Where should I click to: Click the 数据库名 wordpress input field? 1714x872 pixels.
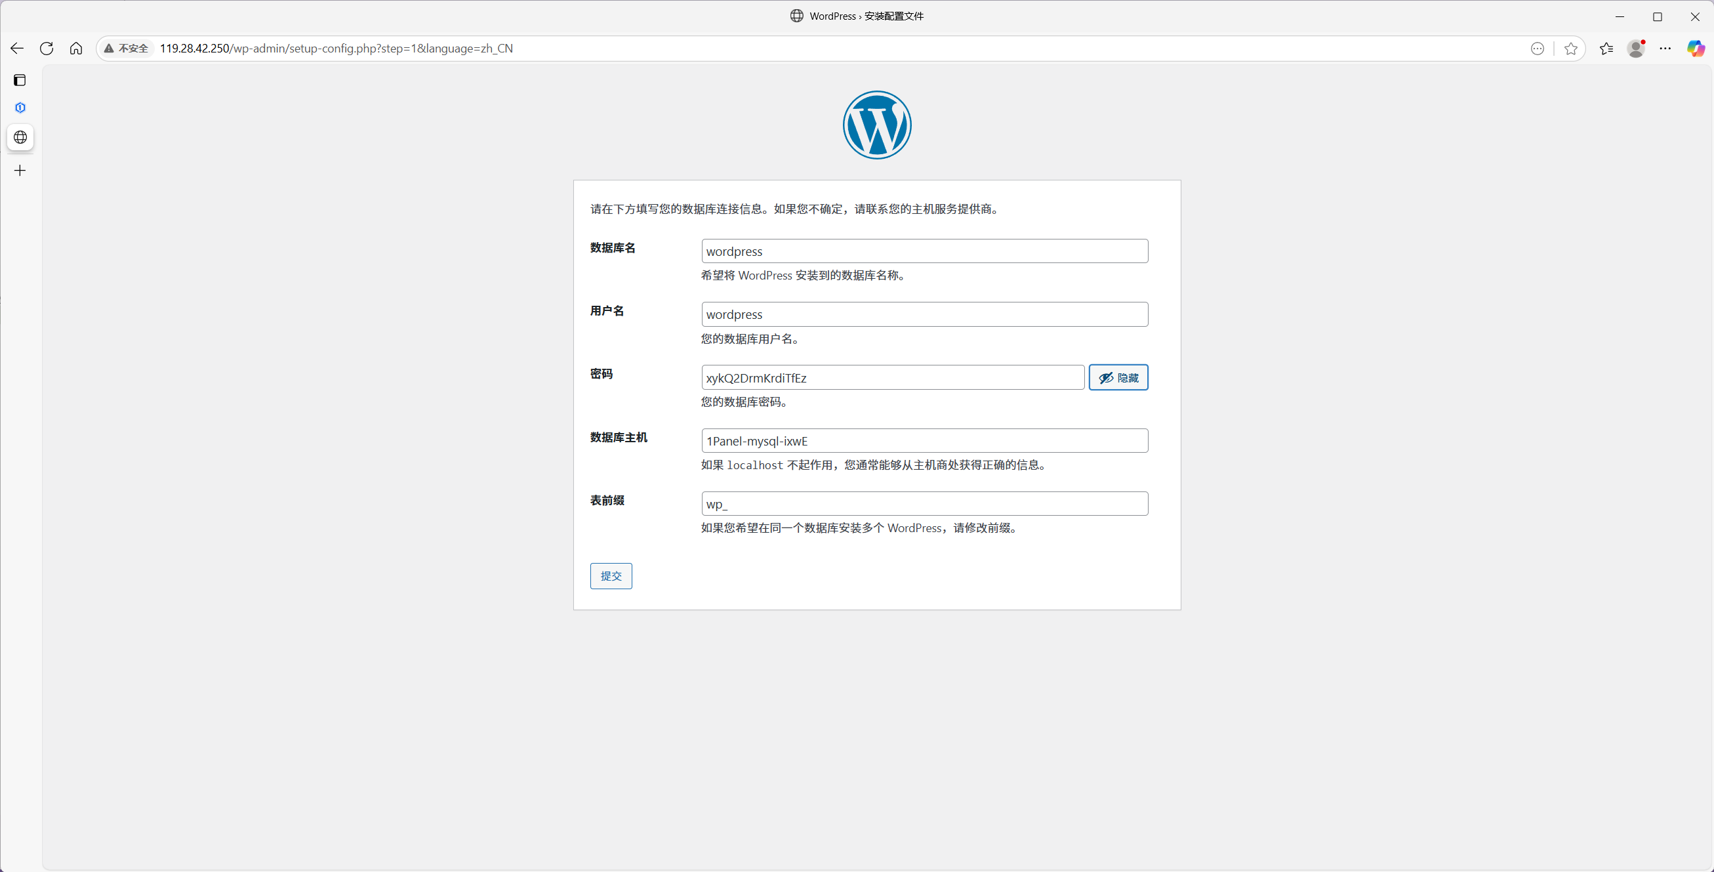pyautogui.click(x=924, y=251)
